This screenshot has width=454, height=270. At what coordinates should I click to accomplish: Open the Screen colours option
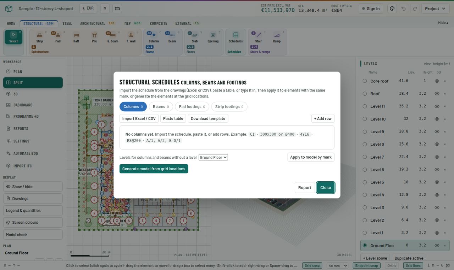coord(33,223)
